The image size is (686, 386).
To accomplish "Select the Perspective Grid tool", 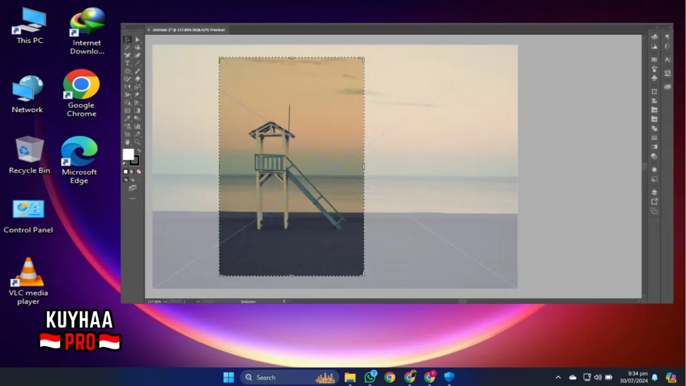I will pyautogui.click(x=137, y=102).
